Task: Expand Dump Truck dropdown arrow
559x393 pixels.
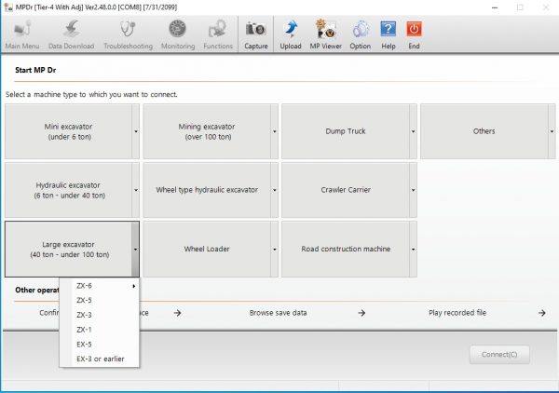Action: tap(413, 131)
